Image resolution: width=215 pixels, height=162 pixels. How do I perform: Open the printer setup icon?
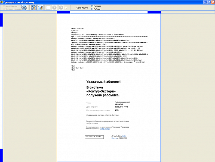(x=34, y=7)
